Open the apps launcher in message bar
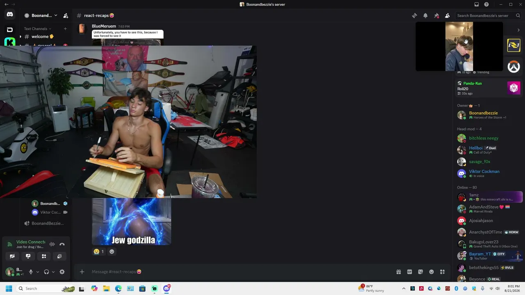This screenshot has height=295, width=525. 443,272
